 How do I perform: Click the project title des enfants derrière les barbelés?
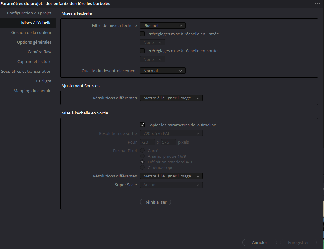point(78,3)
